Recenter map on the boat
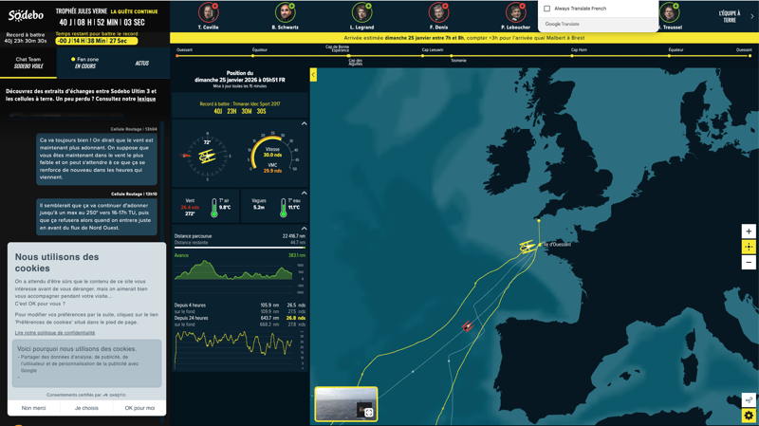Image resolution: width=759 pixels, height=426 pixels. point(749,247)
